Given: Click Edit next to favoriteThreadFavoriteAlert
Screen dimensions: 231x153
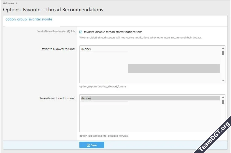Looking at the screenshot, I should point(73,32).
